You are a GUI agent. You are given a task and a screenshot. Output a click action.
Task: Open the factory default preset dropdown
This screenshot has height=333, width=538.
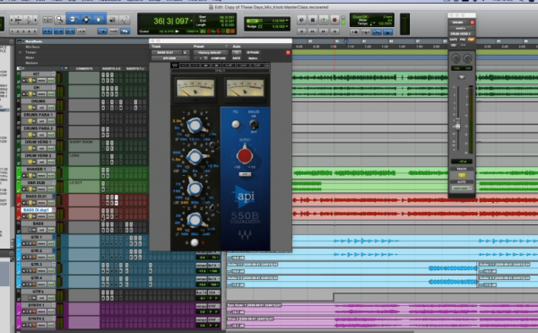tap(211, 53)
